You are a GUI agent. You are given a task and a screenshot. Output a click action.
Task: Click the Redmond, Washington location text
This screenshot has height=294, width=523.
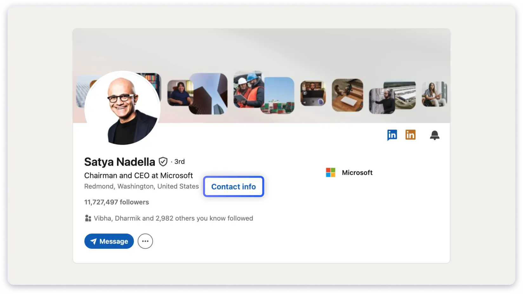pyautogui.click(x=142, y=186)
